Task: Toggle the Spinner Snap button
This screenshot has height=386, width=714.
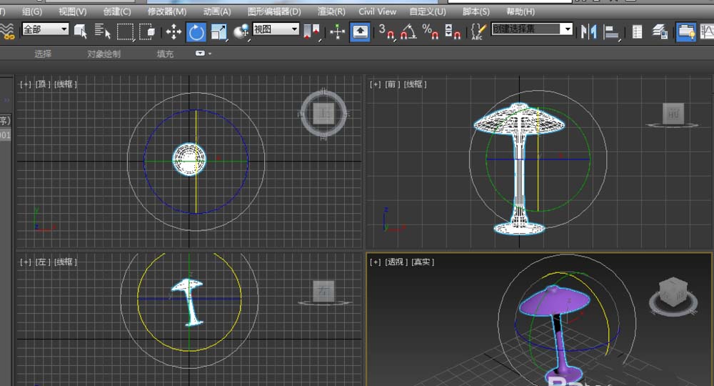Action: coord(453,31)
